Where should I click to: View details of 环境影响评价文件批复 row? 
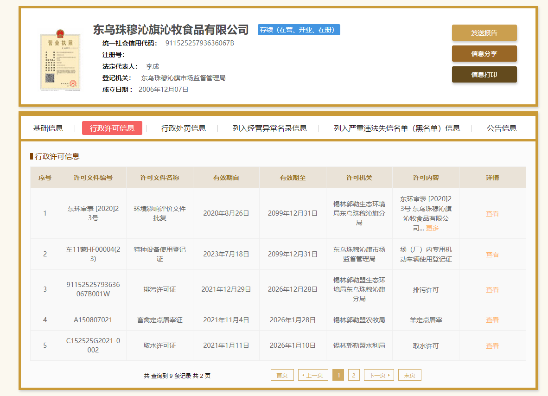[492, 214]
